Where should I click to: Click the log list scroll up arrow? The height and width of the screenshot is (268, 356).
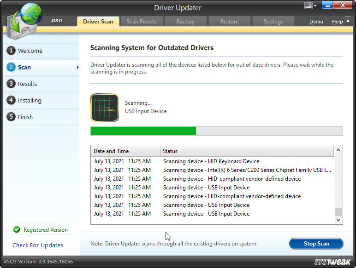[338, 151]
